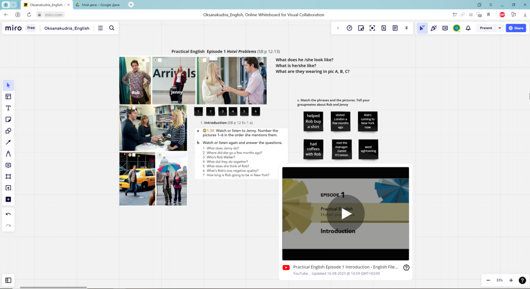Open the notes document tool
530x289 pixels.
(x=395, y=28)
